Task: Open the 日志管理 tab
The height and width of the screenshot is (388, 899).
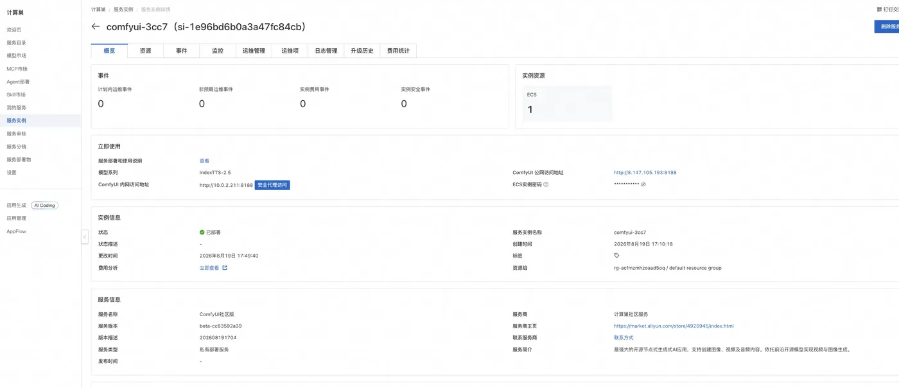Action: (326, 51)
